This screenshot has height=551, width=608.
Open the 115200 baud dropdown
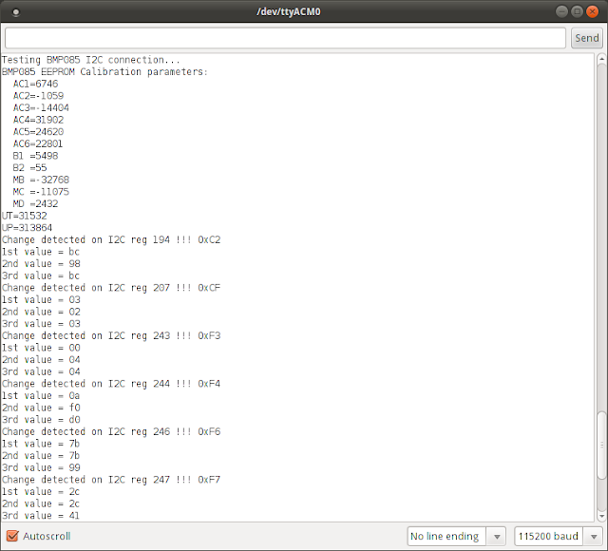pos(559,536)
